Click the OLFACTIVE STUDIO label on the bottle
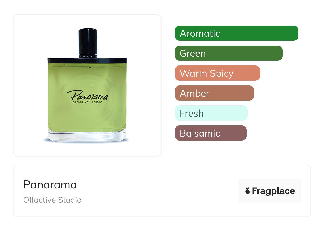This screenshot has width=324, height=230. 88,102
